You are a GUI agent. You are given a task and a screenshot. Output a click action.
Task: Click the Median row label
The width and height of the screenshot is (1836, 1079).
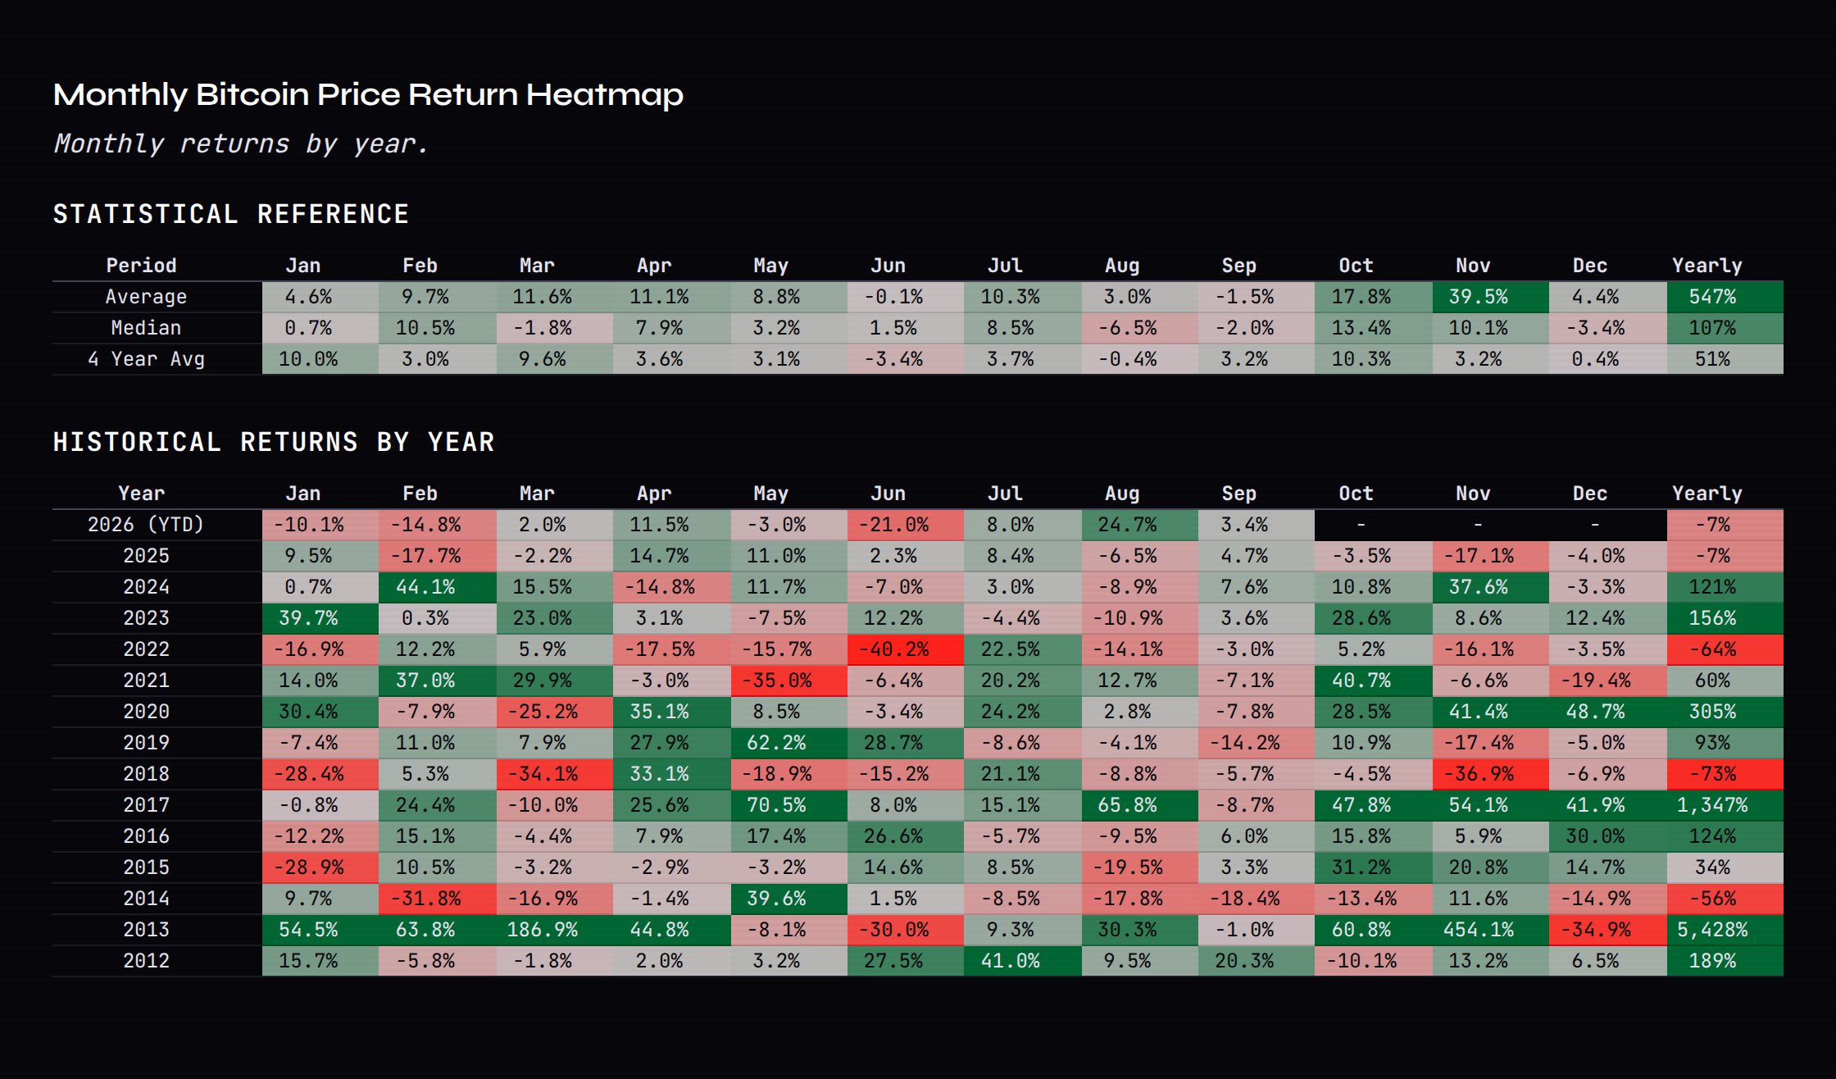[146, 328]
